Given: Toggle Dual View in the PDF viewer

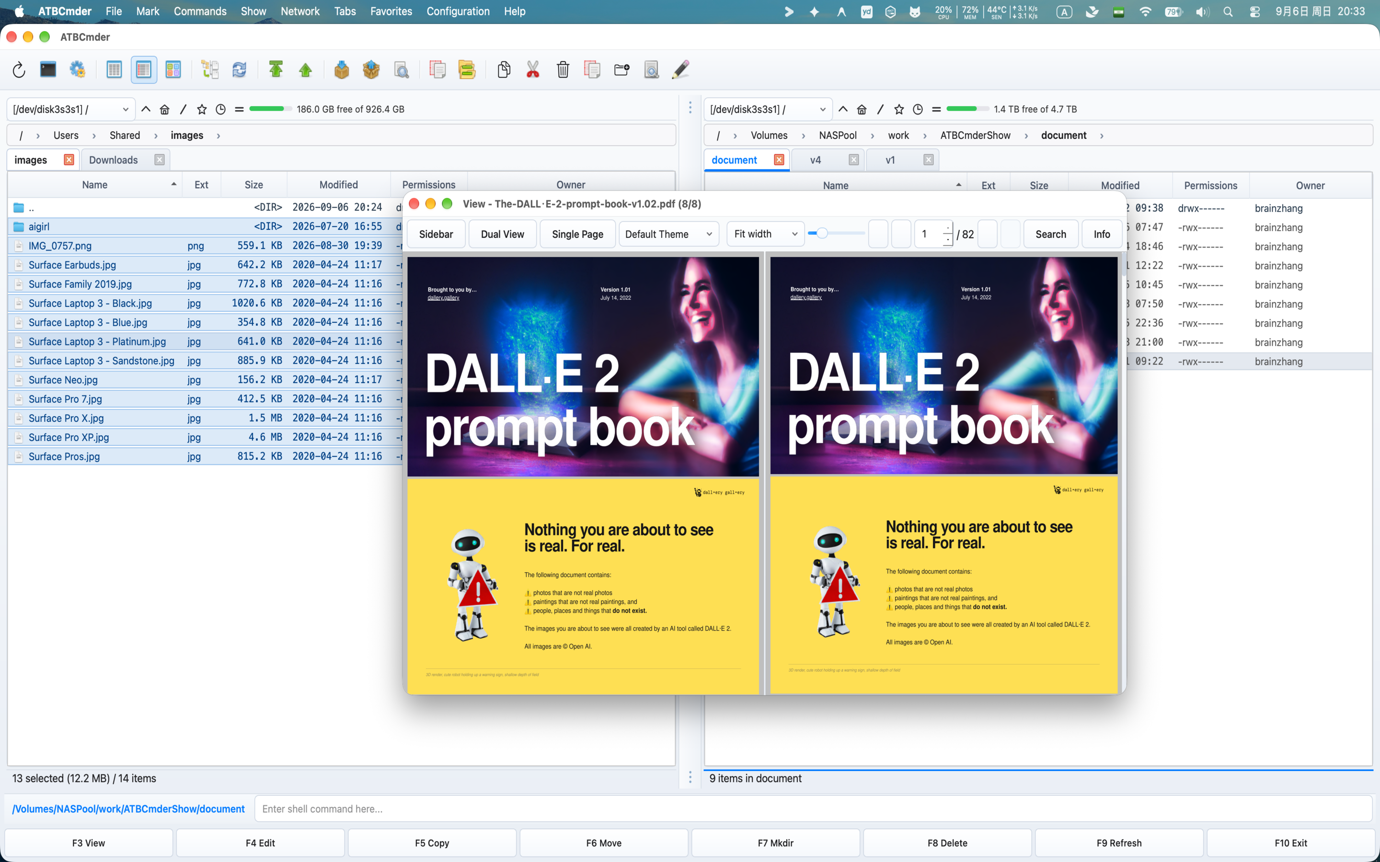Looking at the screenshot, I should point(502,234).
